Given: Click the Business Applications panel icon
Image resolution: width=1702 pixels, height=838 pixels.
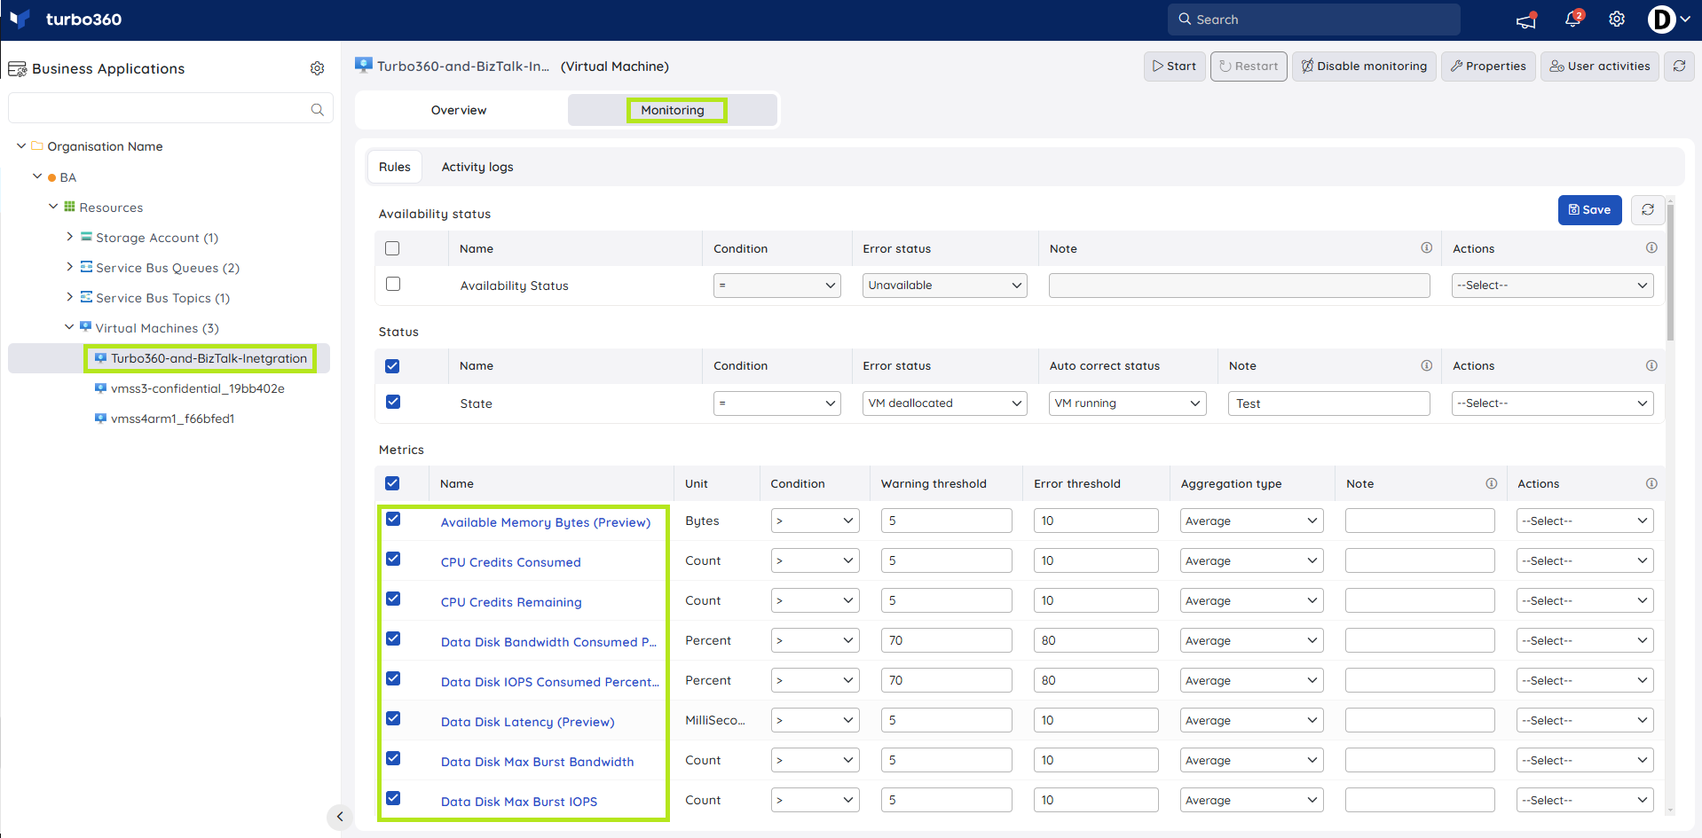Looking at the screenshot, I should click(x=17, y=69).
